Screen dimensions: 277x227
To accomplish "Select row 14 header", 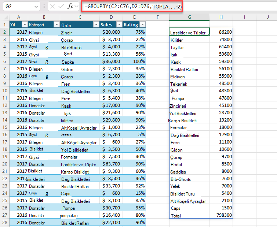I will point(5,120).
